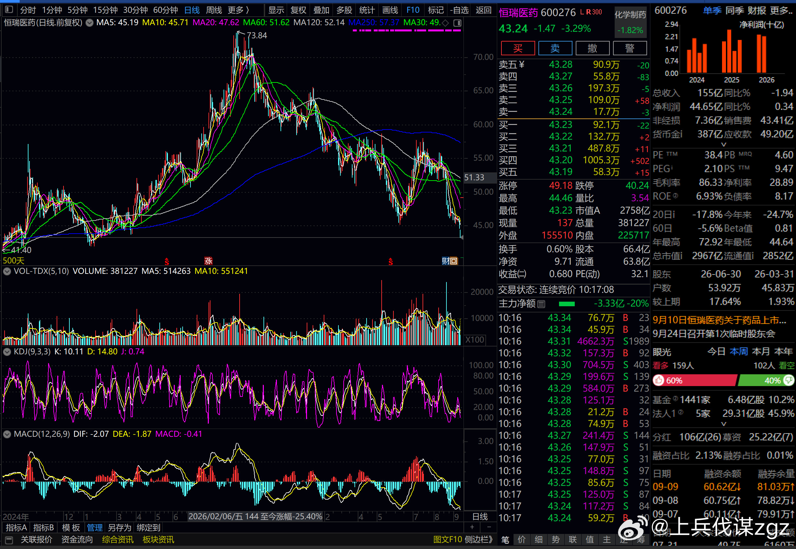Screen dimensions: 796x549
Task: Click the 警 alert button
Action: pos(630,48)
